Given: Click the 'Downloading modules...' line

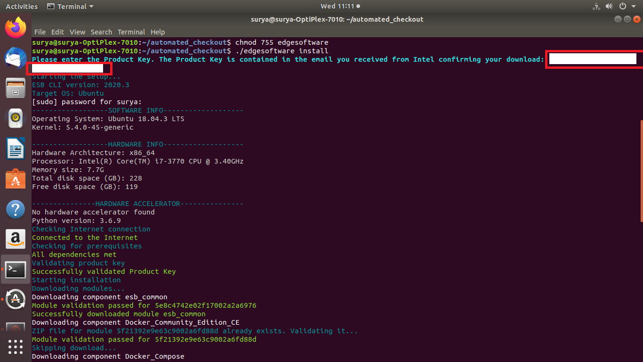Looking at the screenshot, I should 79,288.
